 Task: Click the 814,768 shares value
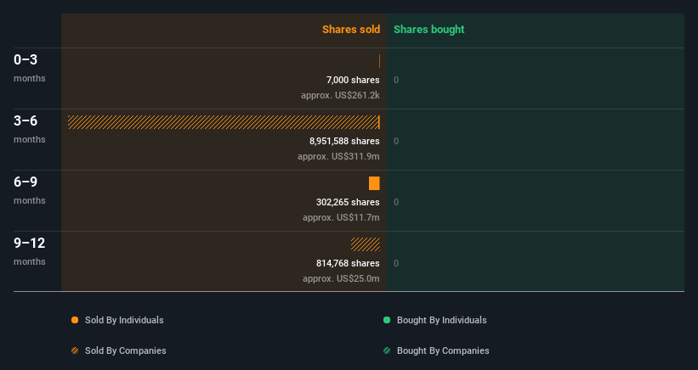pyautogui.click(x=348, y=263)
